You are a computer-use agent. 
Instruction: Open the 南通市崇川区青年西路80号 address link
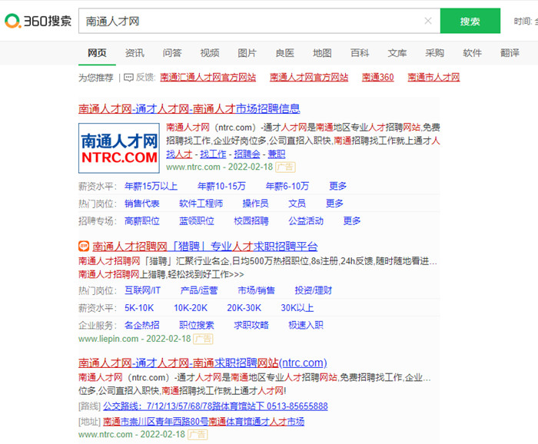pyautogui.click(x=204, y=422)
